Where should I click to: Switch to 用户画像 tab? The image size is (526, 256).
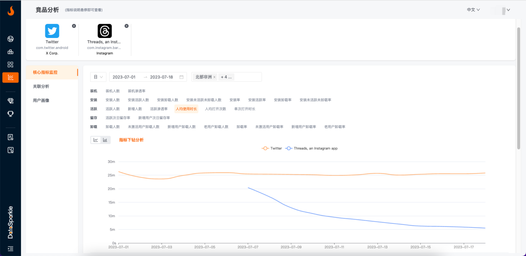41,100
